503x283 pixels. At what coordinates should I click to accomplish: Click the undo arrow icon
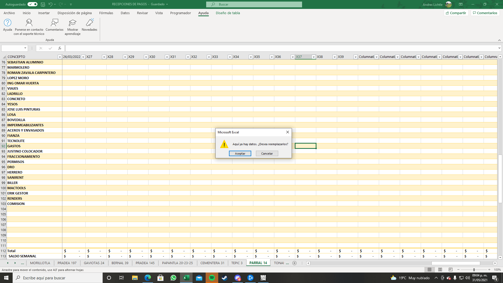coord(50,4)
